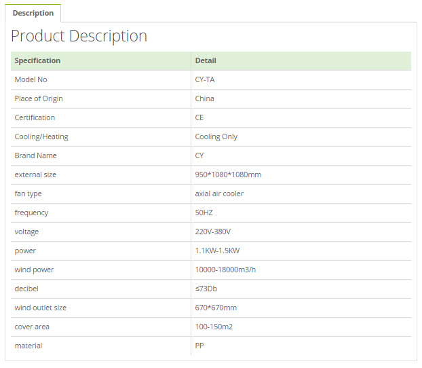Click the 670*670mm wind outlet value

click(x=216, y=308)
